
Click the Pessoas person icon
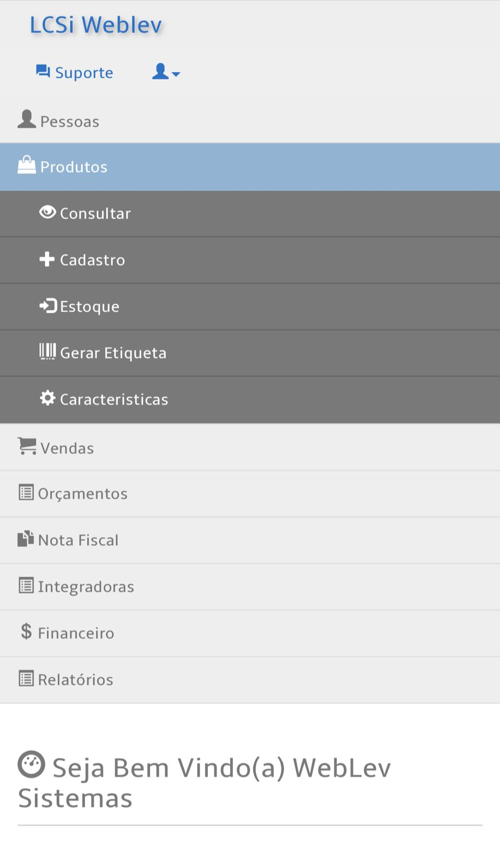(x=27, y=120)
